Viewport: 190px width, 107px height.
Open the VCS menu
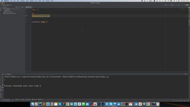(43, 1)
